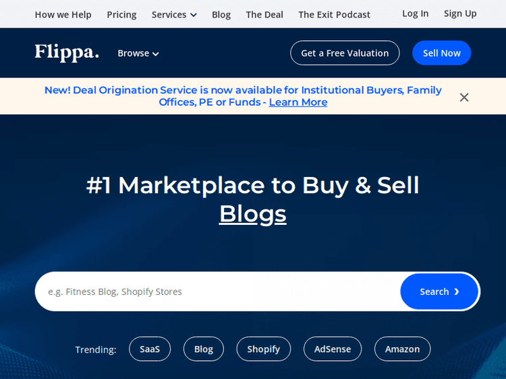Visit The Deal page

click(x=264, y=14)
